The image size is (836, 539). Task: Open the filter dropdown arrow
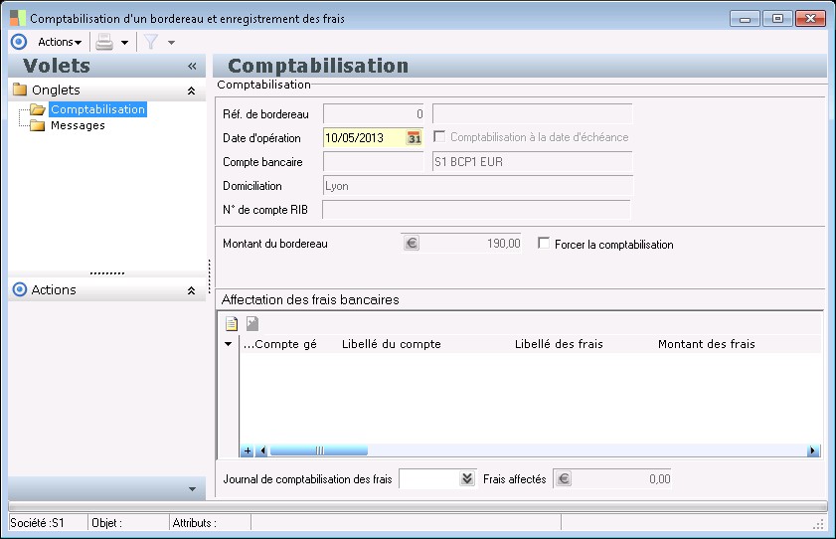[x=171, y=42]
